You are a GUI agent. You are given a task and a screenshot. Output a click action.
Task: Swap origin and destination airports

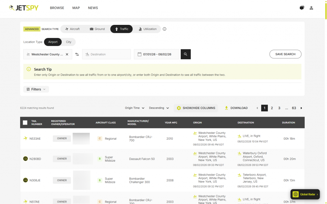coord(77,54)
